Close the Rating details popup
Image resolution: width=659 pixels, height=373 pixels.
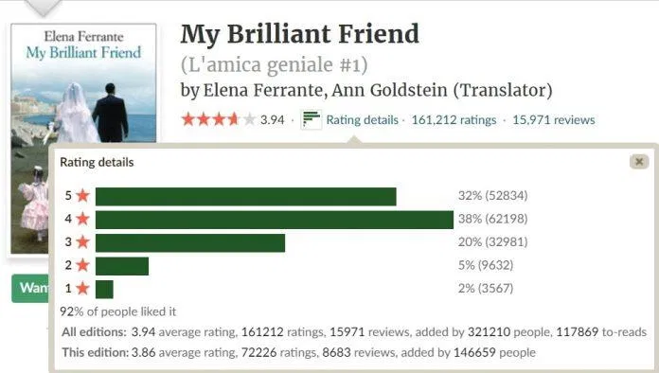click(639, 162)
